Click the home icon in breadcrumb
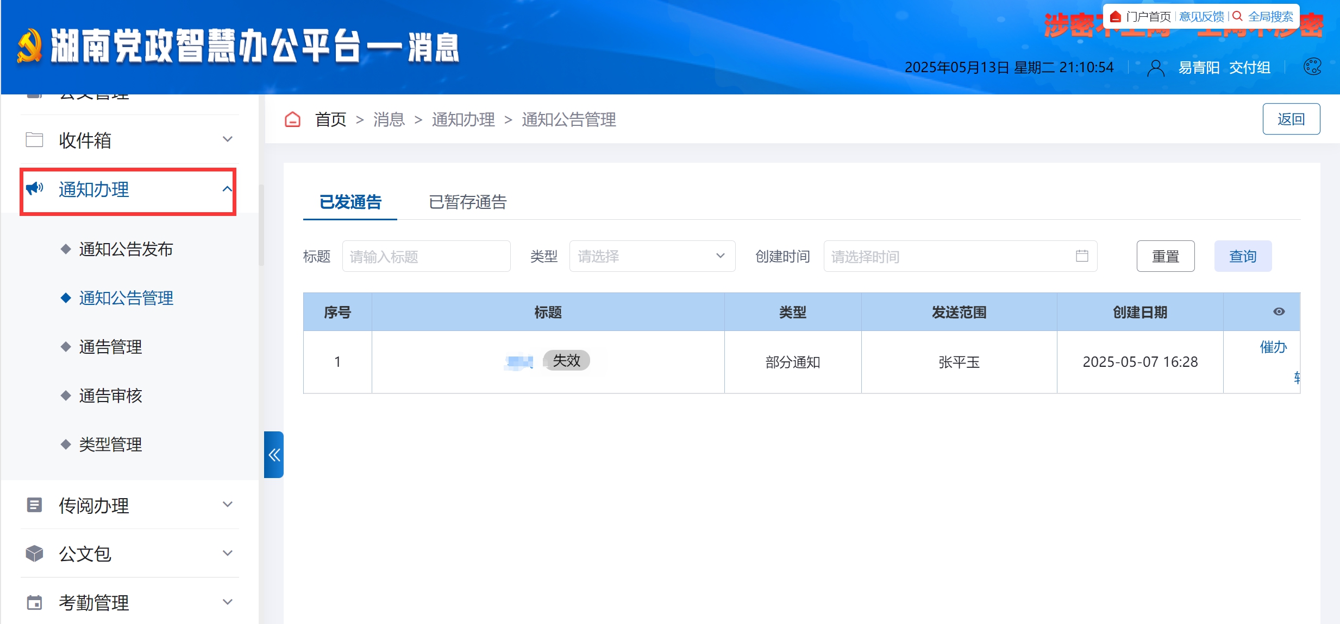This screenshot has height=624, width=1340. 292,119
